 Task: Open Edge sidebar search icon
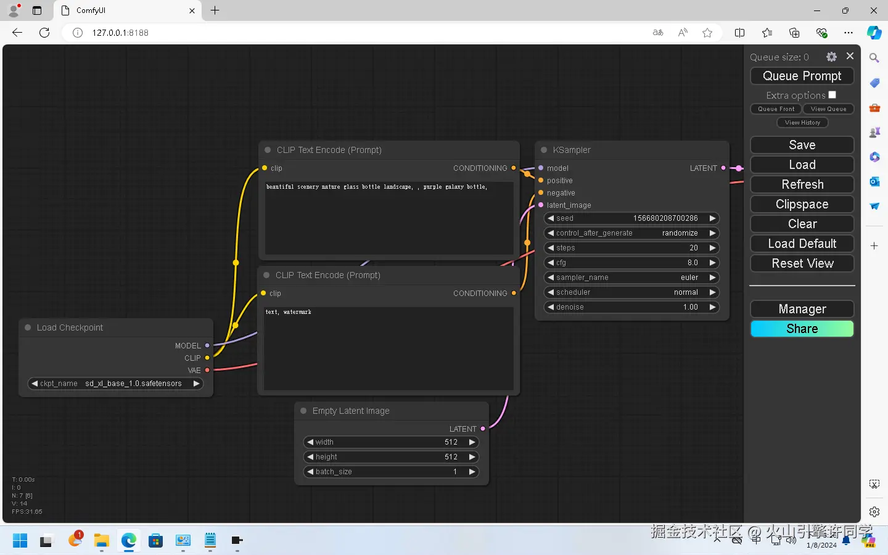coord(874,58)
